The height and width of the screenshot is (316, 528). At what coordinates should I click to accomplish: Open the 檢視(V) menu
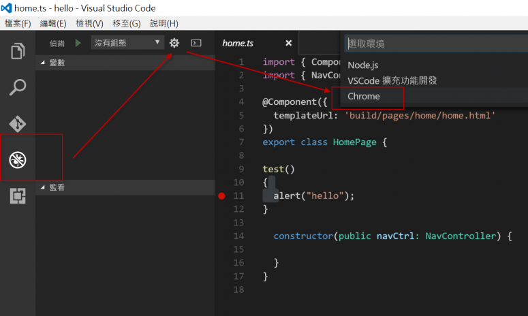(89, 23)
